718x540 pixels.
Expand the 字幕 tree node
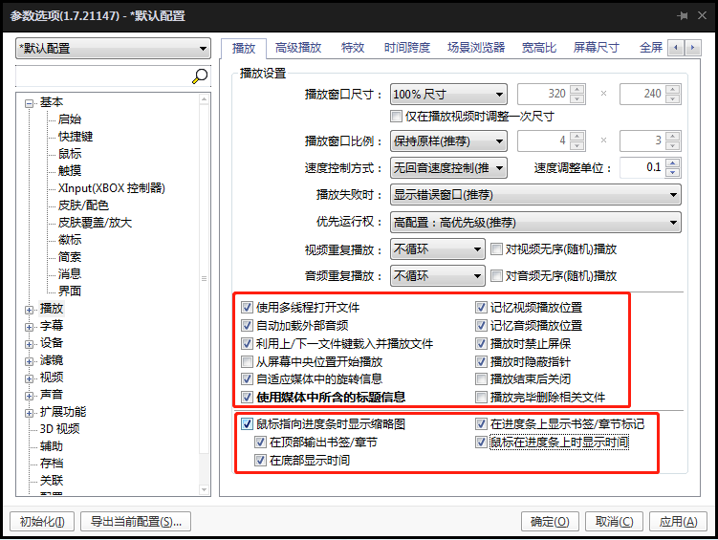(30, 326)
